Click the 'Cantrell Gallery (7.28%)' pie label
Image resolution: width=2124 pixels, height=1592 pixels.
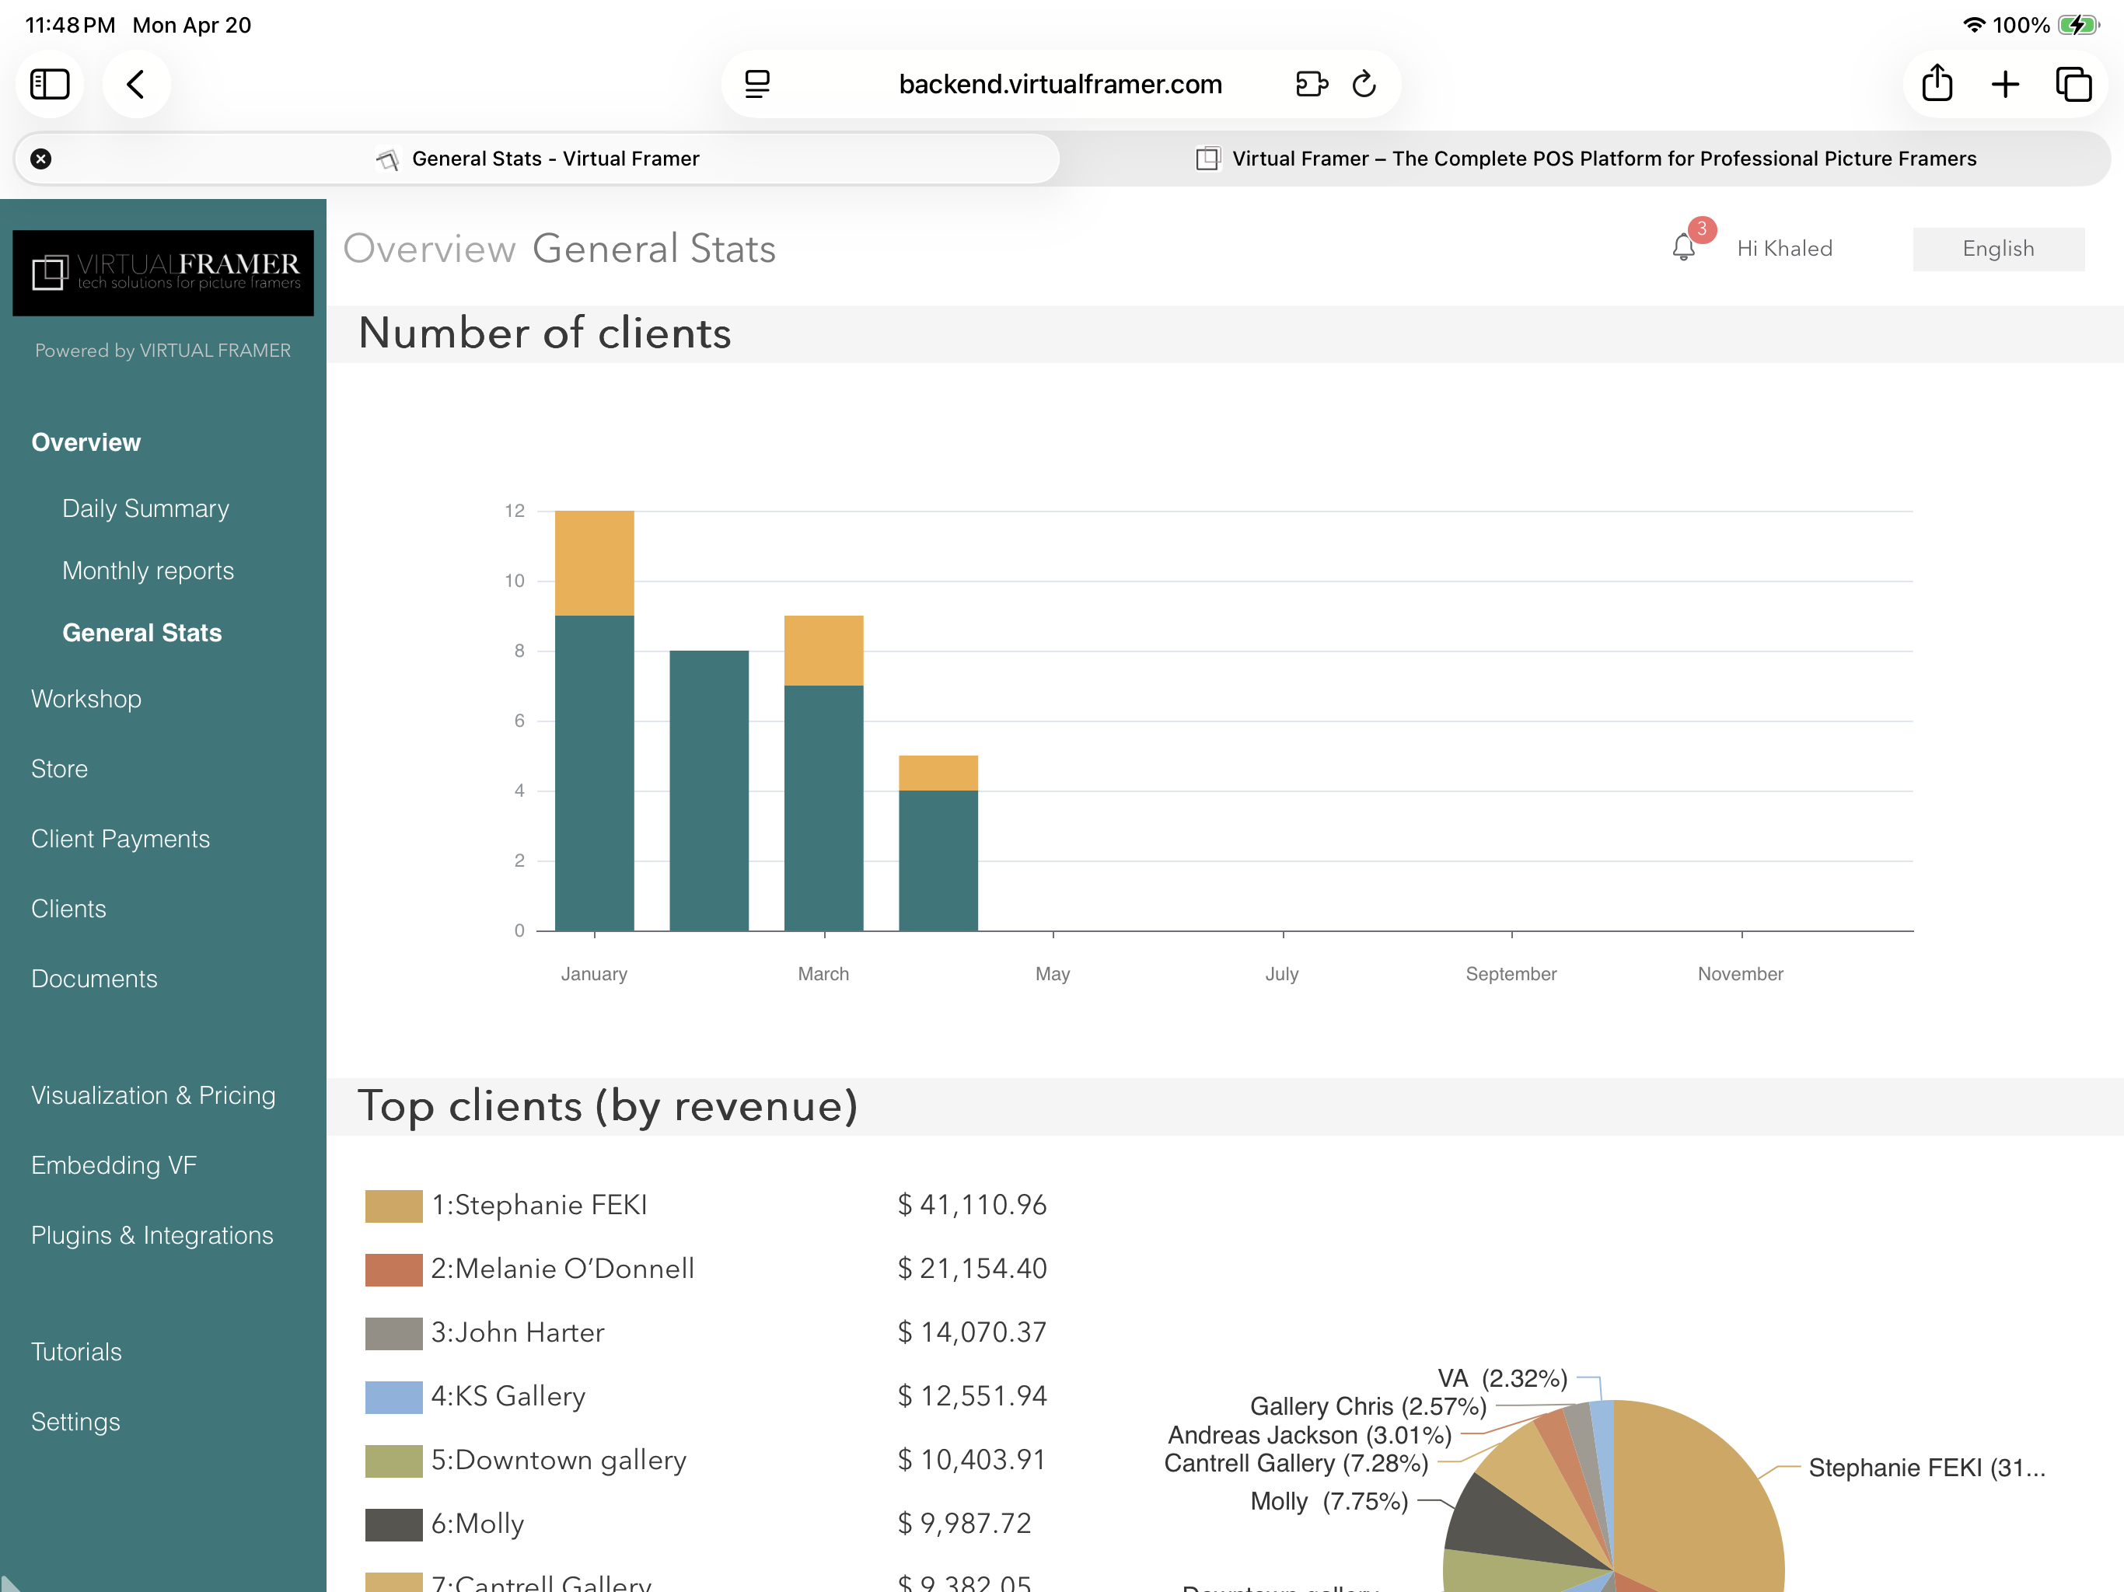tap(1296, 1463)
